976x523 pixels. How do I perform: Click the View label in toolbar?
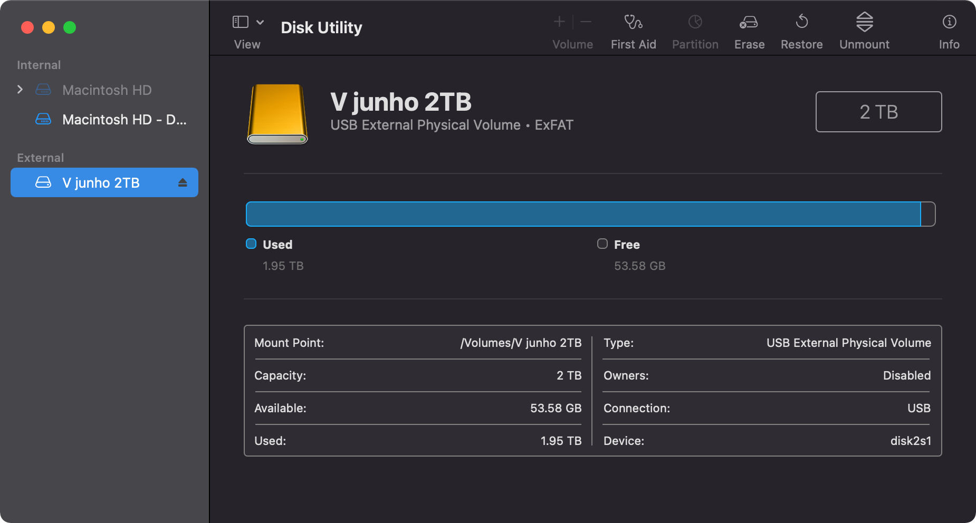coord(247,44)
